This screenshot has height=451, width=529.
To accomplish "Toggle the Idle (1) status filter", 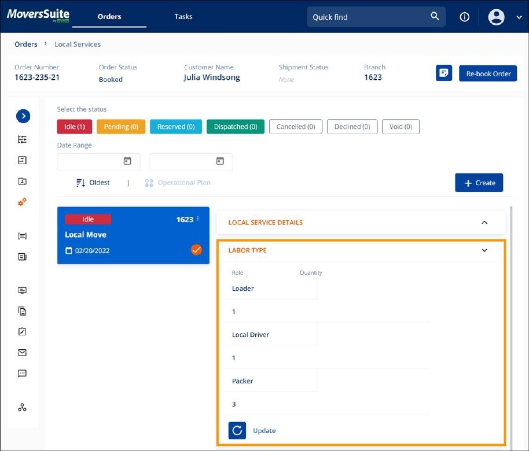I will pyautogui.click(x=74, y=126).
